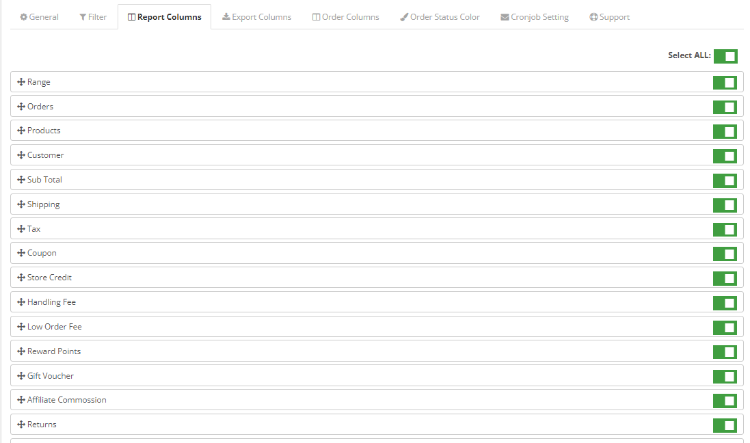Toggle the Returns column switch

725,425
